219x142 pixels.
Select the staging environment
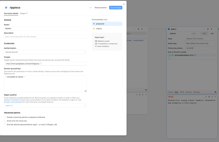[x=99, y=29]
